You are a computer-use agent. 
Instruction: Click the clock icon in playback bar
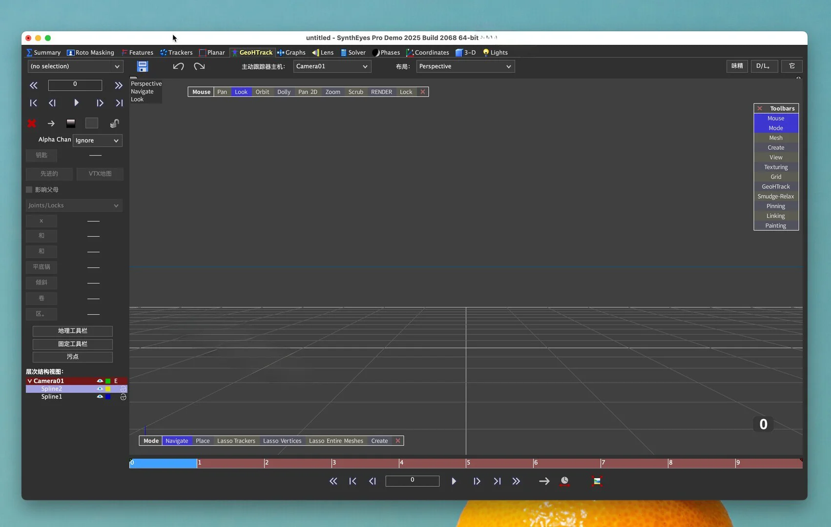pos(564,481)
